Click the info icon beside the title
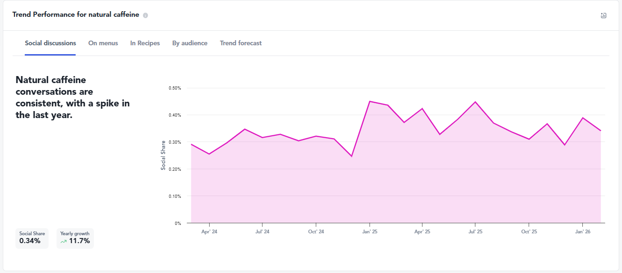 [x=145, y=15]
